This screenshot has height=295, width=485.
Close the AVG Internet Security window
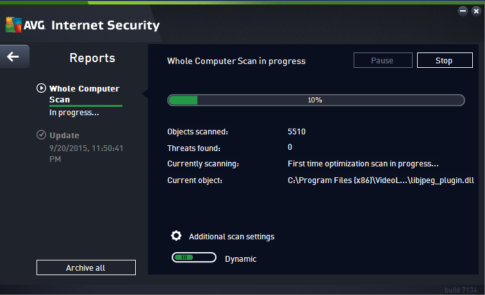476,11
